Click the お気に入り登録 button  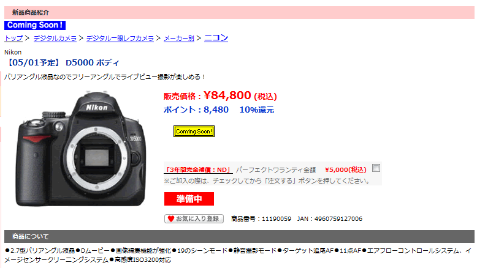[194, 218]
